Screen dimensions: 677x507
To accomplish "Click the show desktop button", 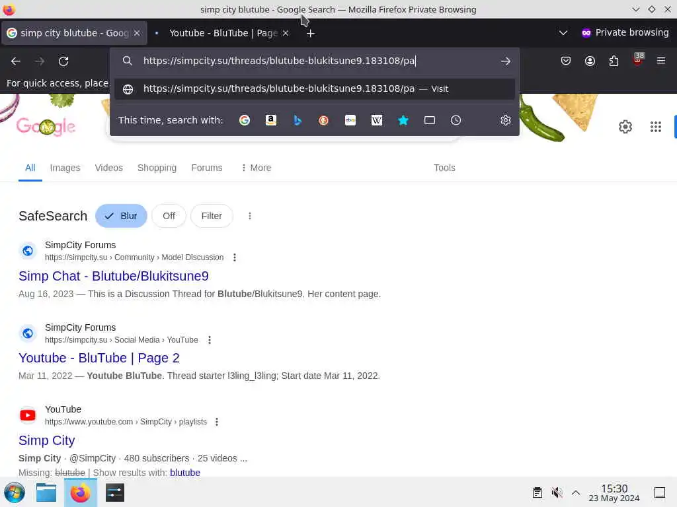I will [660, 492].
